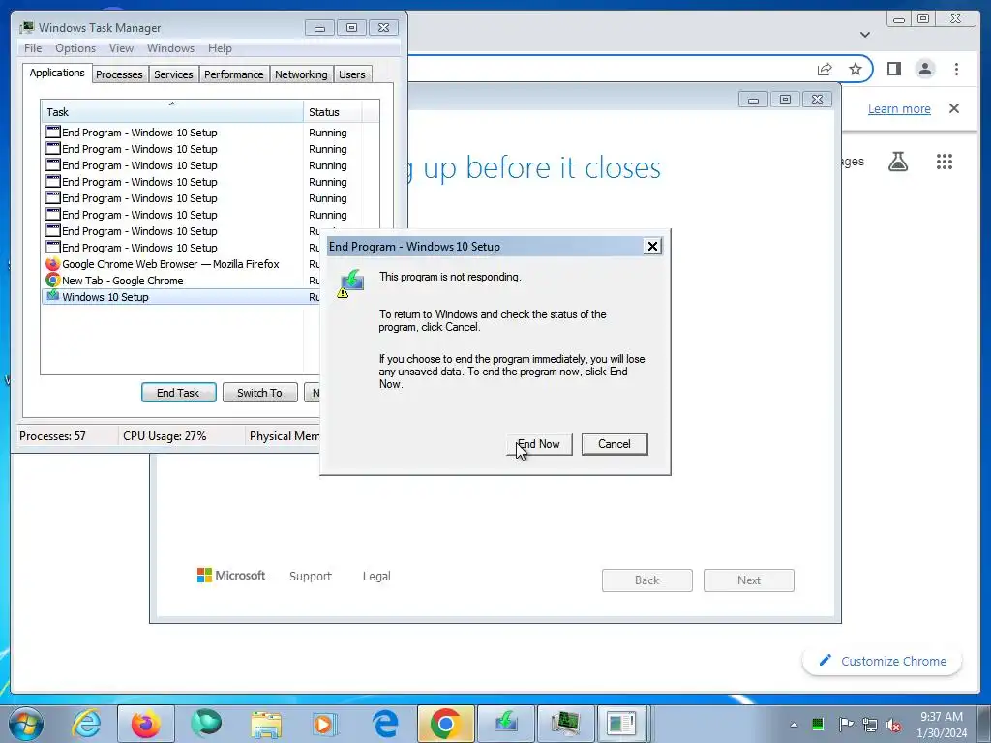991x743 pixels.
Task: Click the Task Manager title bar icon
Action: click(27, 28)
